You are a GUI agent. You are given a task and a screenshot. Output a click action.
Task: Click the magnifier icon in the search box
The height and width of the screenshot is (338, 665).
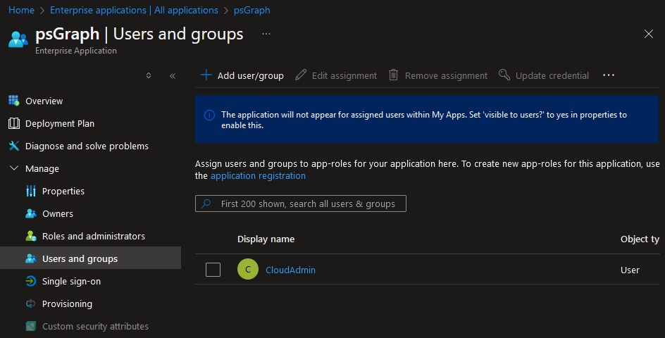pyautogui.click(x=206, y=204)
